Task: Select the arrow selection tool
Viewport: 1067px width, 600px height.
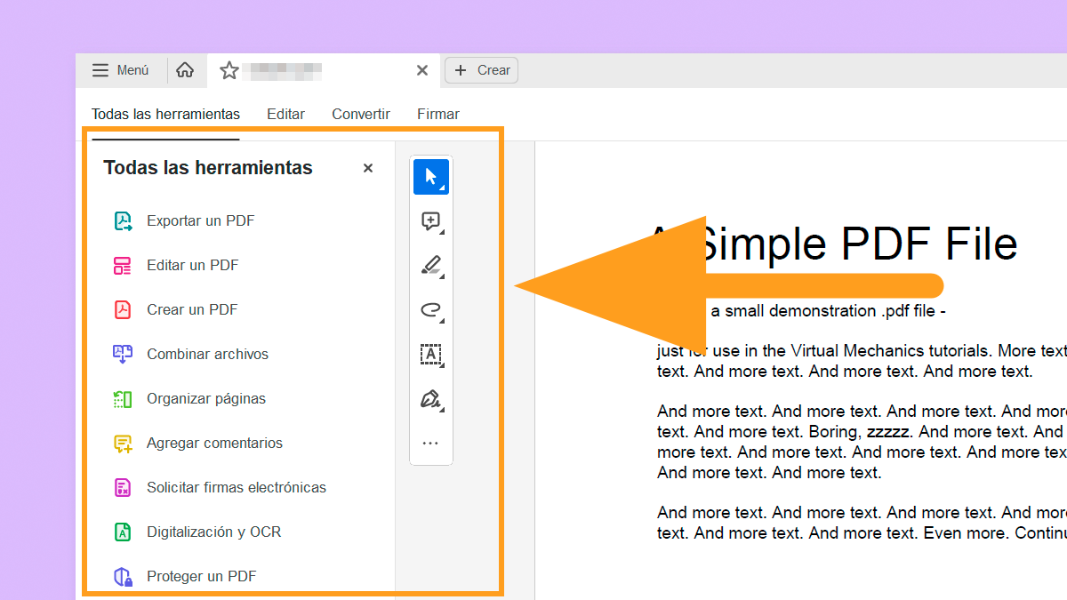Action: click(x=431, y=176)
